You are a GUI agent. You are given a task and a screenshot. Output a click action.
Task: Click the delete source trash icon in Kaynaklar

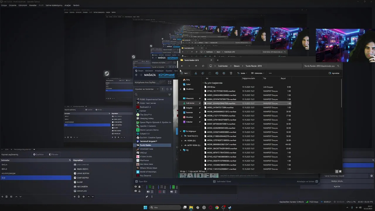click(79, 197)
